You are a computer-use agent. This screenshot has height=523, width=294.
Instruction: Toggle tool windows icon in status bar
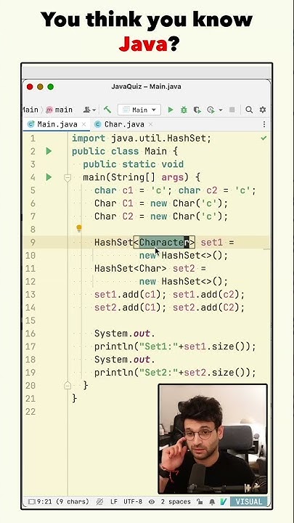(31, 502)
